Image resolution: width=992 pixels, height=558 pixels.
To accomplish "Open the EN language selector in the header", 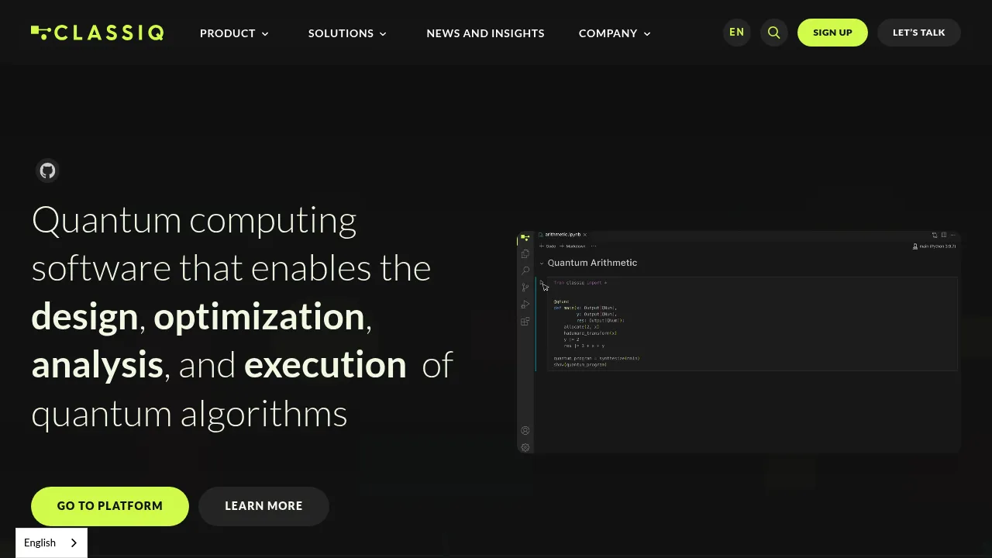I will [x=736, y=33].
